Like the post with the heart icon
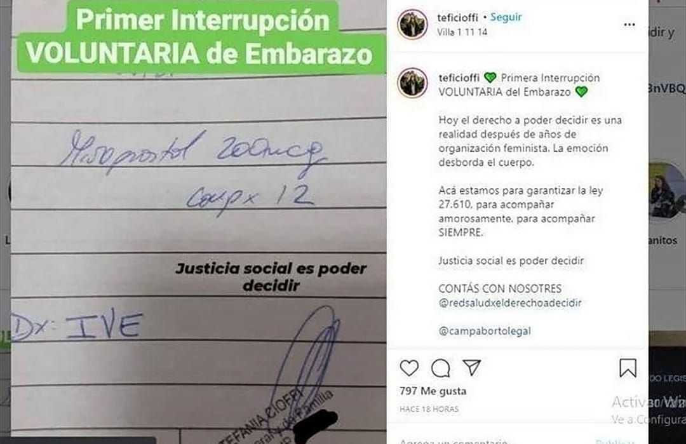The width and height of the screenshot is (686, 444). coord(409,368)
